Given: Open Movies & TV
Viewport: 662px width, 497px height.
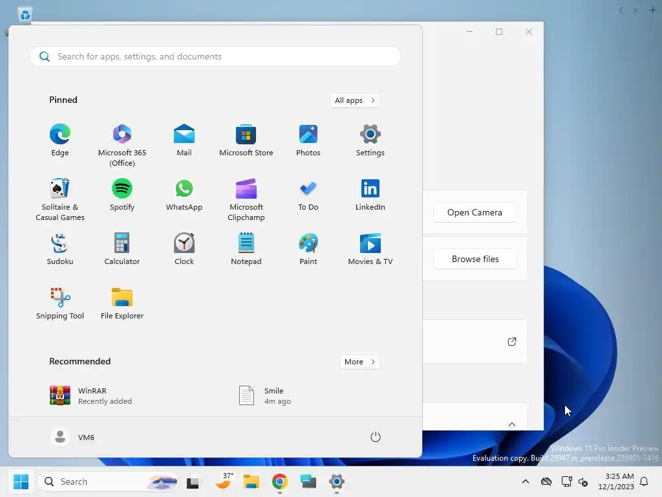Looking at the screenshot, I should click(370, 249).
